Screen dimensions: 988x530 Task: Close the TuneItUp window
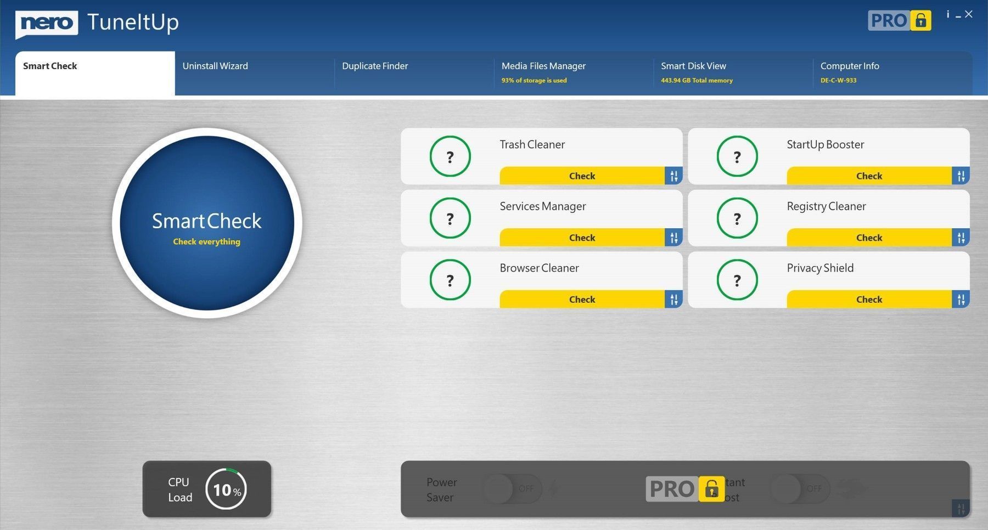(969, 14)
